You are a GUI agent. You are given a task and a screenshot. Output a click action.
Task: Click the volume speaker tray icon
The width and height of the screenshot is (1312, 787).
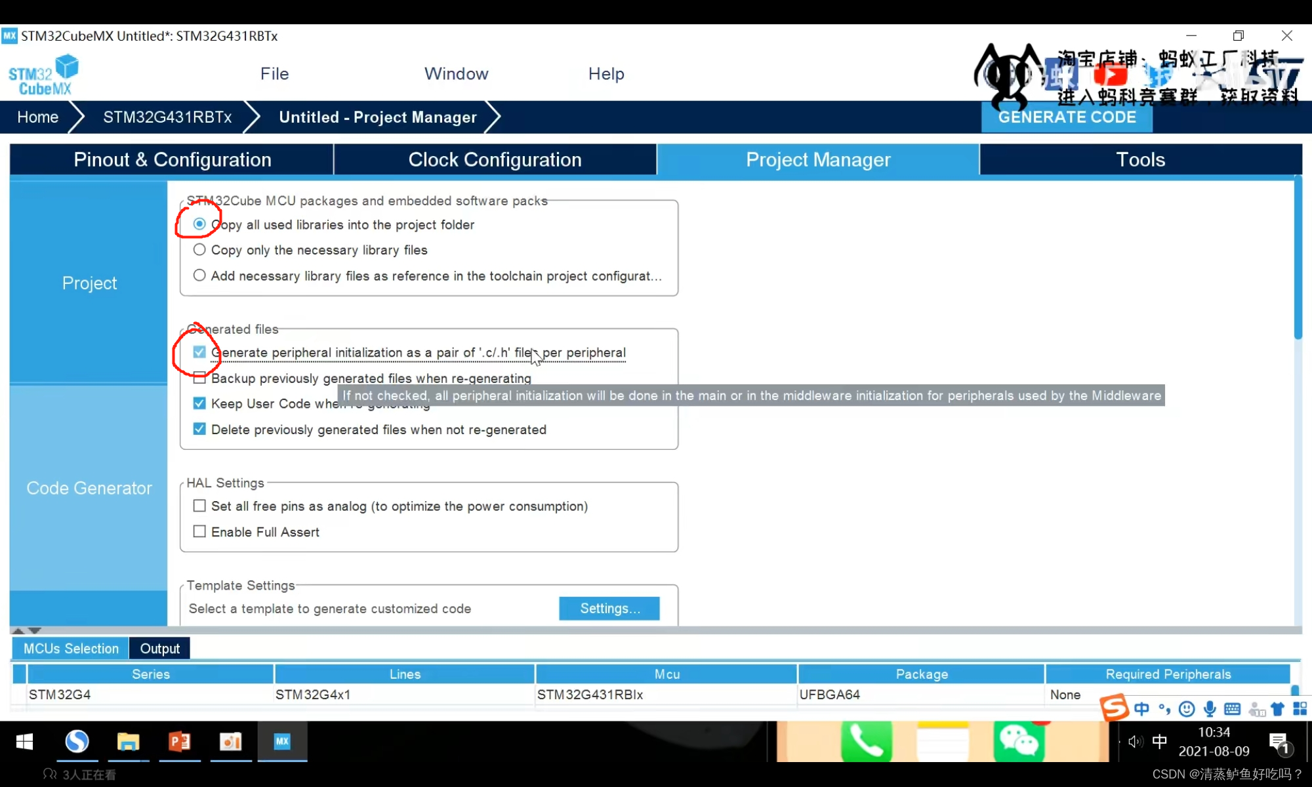point(1135,742)
